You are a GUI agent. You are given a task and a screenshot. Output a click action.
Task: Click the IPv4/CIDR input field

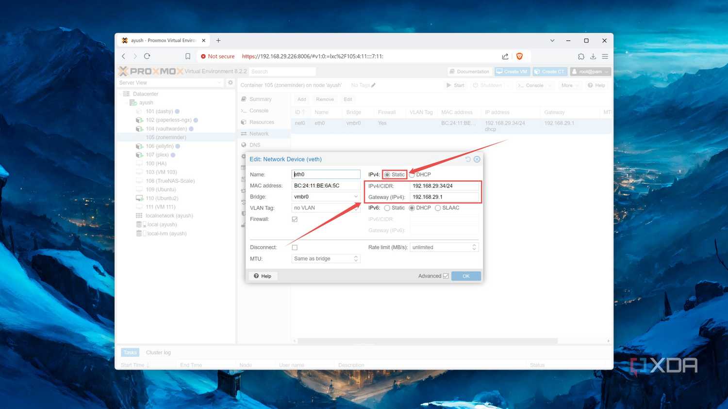pos(444,186)
